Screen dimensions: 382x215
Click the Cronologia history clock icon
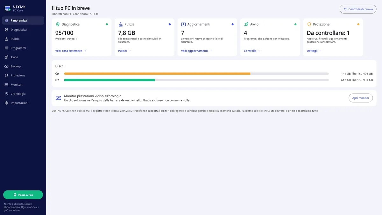[6, 94]
